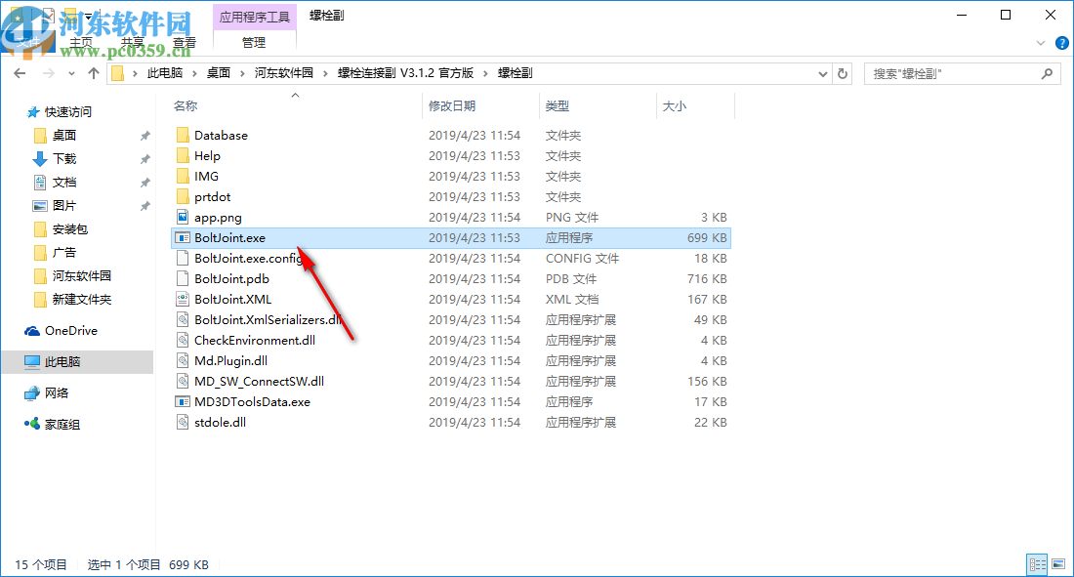Refresh the current folder view

coord(843,73)
